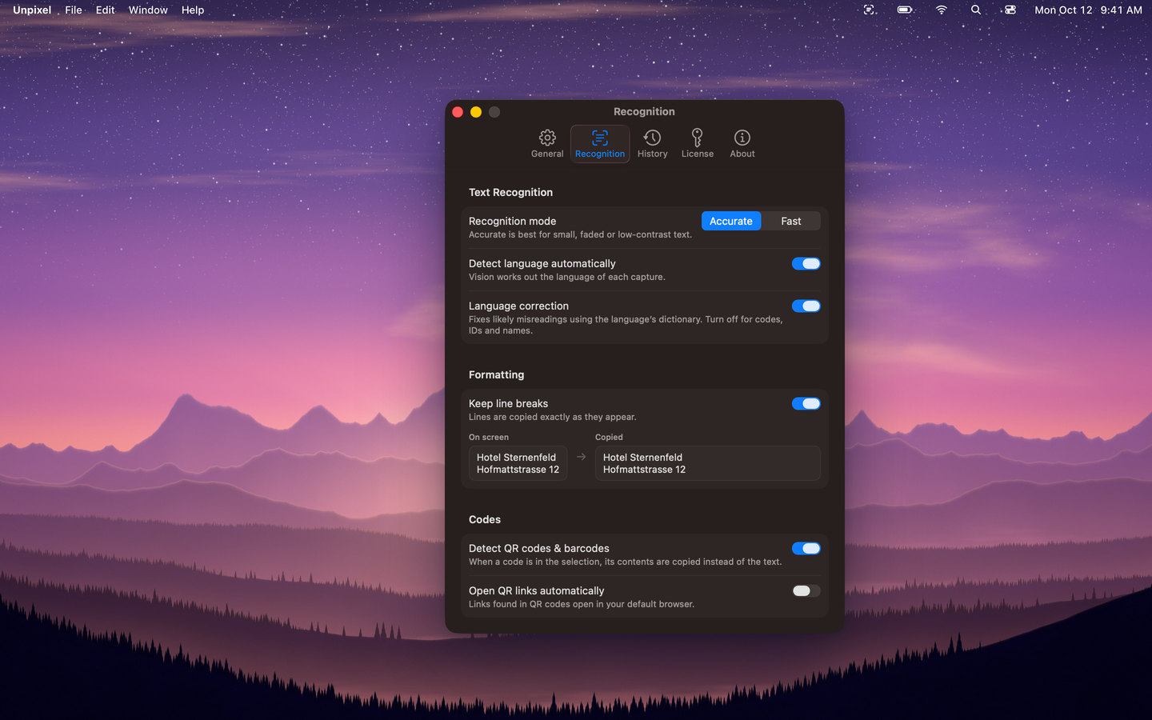This screenshot has width=1152, height=720.
Task: Click the Formatting section heading
Action: coord(497,375)
